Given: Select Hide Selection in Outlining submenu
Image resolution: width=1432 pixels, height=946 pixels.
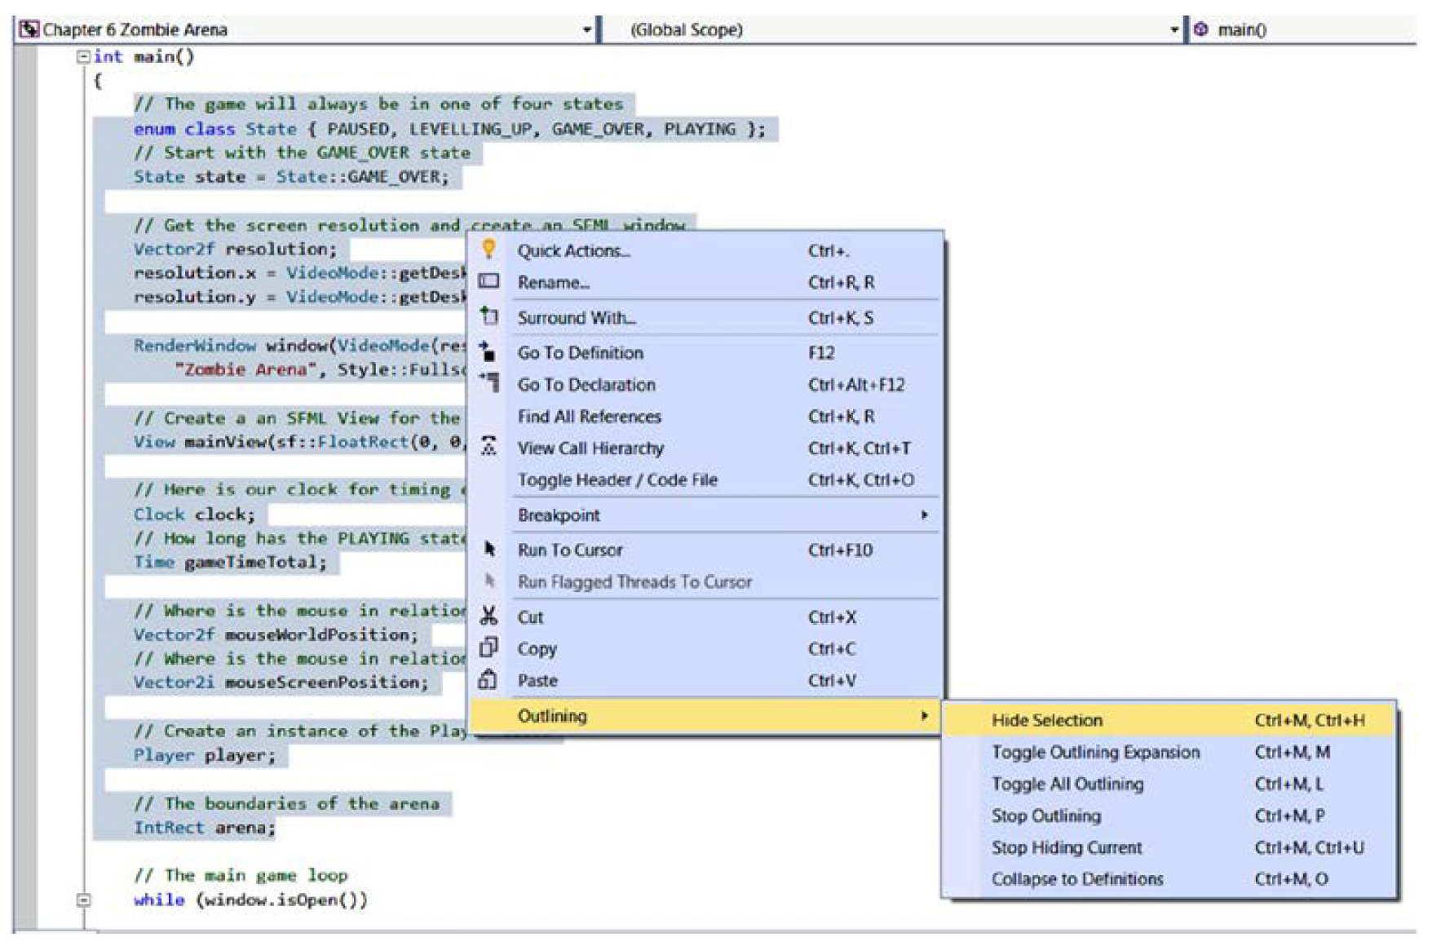Looking at the screenshot, I should tap(1169, 720).
